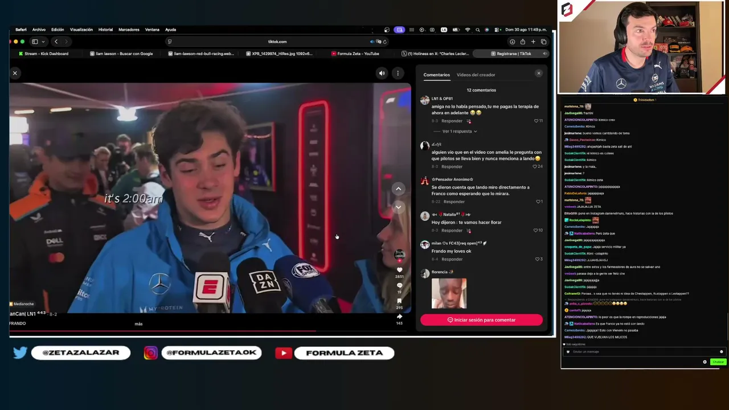This screenshot has width=729, height=410.
Task: Show Safari tab overview
Action: [x=543, y=42]
